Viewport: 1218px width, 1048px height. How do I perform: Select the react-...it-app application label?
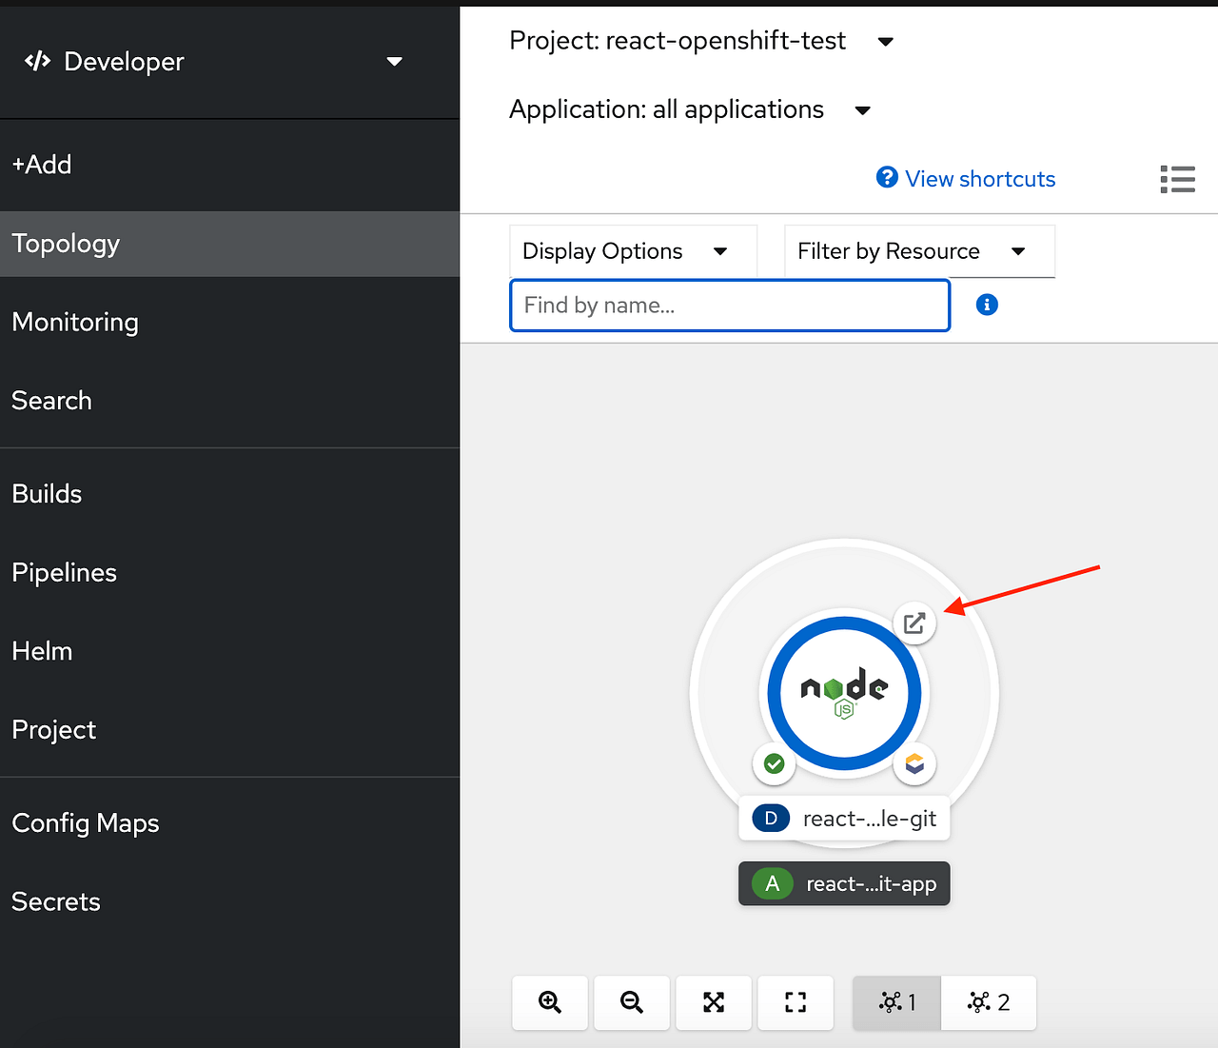pos(844,884)
